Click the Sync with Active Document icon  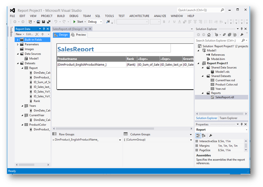(x=224, y=35)
